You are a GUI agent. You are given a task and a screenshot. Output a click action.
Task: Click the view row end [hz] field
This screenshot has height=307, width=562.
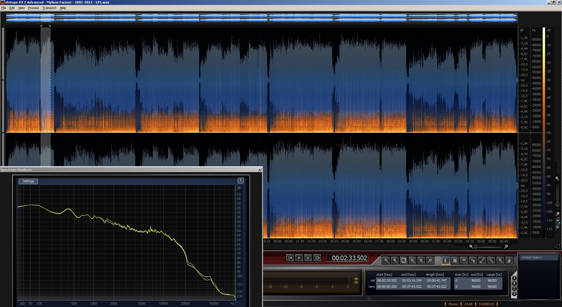click(478, 287)
